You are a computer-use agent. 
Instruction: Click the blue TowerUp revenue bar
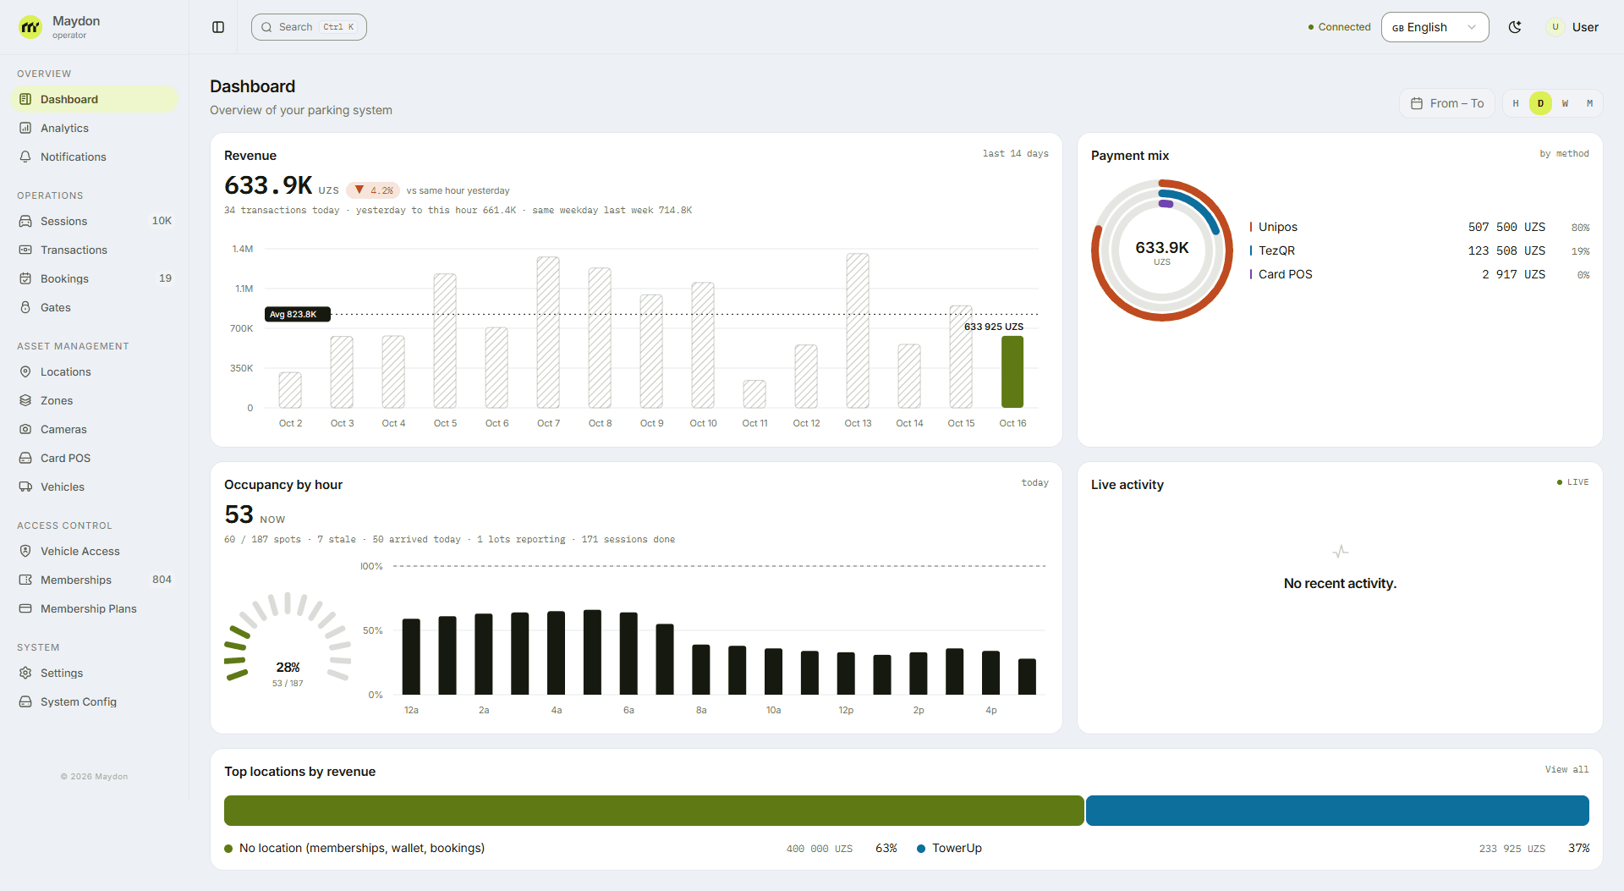click(1337, 811)
